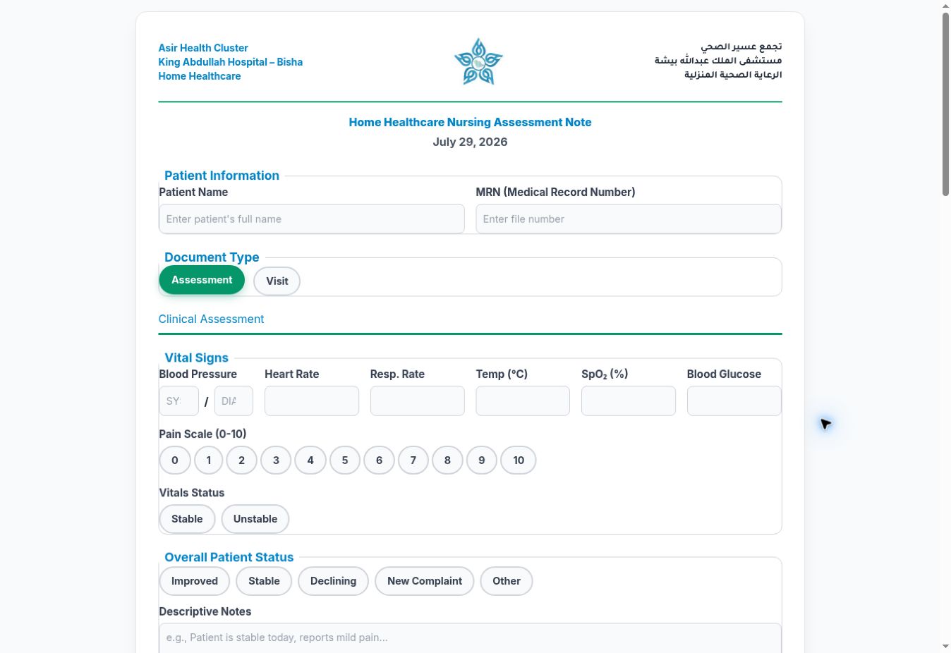Choose pain scale value 0
951x653 pixels.
click(x=175, y=460)
